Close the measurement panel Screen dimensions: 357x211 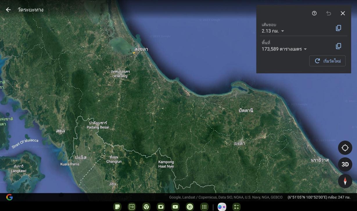tap(343, 13)
